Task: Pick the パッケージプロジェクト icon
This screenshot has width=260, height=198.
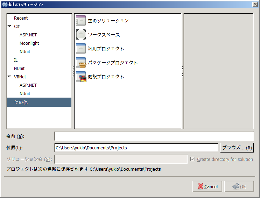Action: (x=81, y=63)
